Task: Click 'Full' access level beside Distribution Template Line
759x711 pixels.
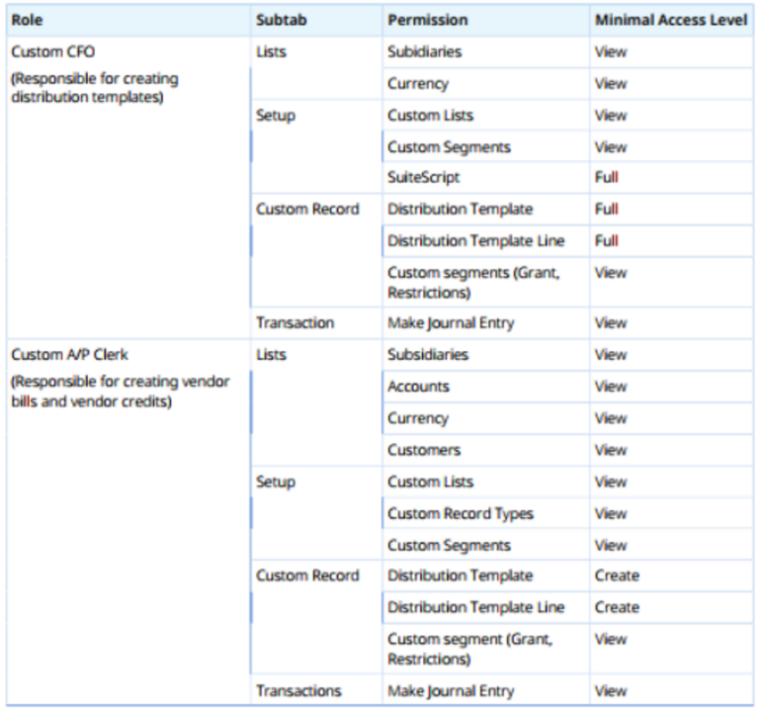Action: coord(607,240)
